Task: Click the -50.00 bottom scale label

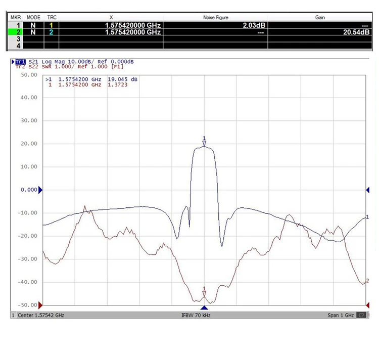Action: tap(28, 305)
